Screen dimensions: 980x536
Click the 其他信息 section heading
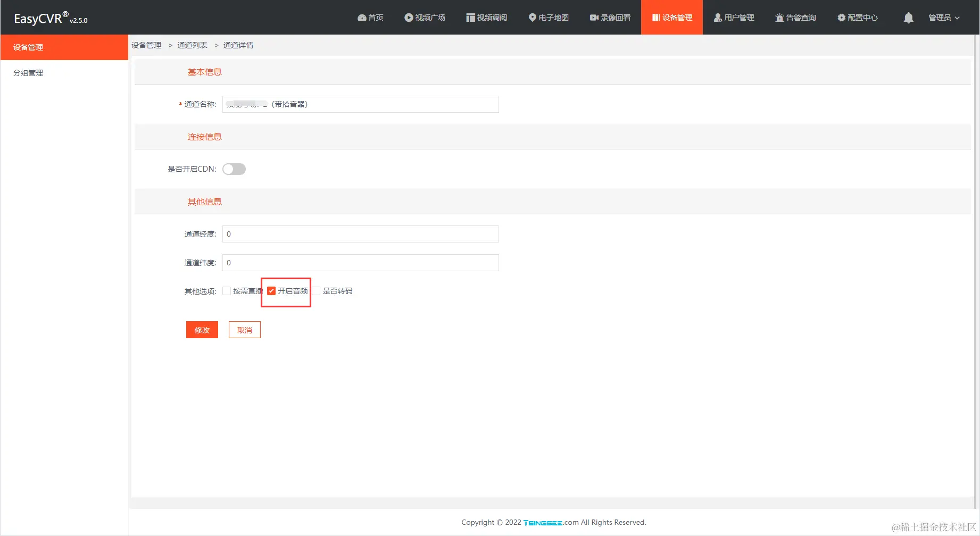click(x=204, y=202)
